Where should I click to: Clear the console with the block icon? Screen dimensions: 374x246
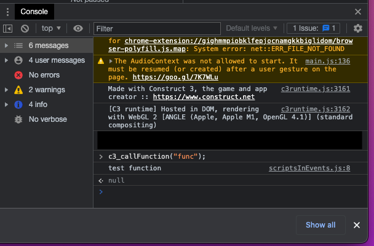tap(25, 29)
